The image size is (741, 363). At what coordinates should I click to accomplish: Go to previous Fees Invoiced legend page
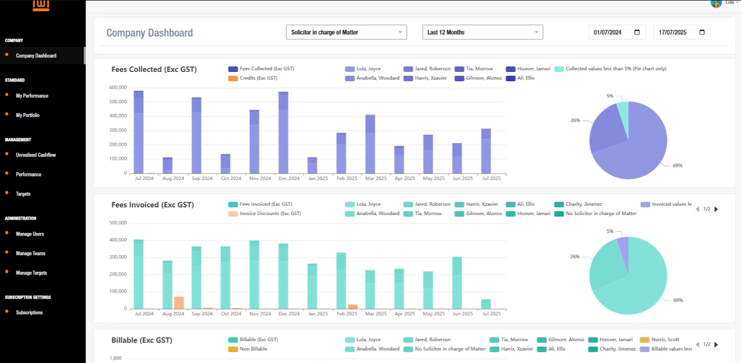point(697,209)
